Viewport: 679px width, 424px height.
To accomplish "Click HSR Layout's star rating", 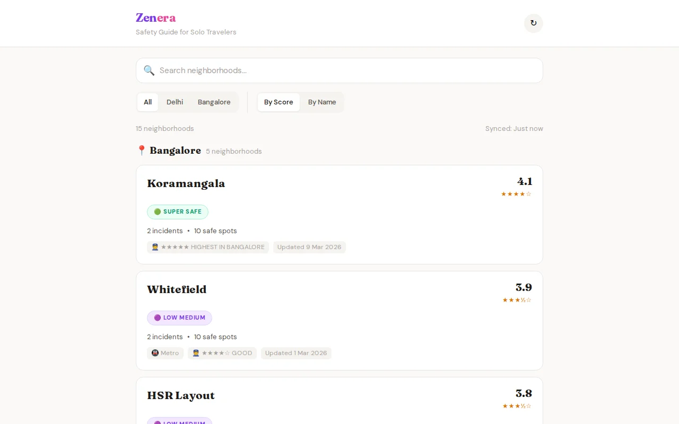I will [x=517, y=406].
